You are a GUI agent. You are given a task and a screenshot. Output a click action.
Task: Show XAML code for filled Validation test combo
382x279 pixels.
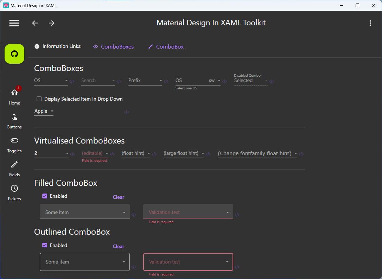[x=237, y=215]
